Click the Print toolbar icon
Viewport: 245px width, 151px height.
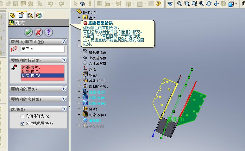pyautogui.click(x=40, y=3)
